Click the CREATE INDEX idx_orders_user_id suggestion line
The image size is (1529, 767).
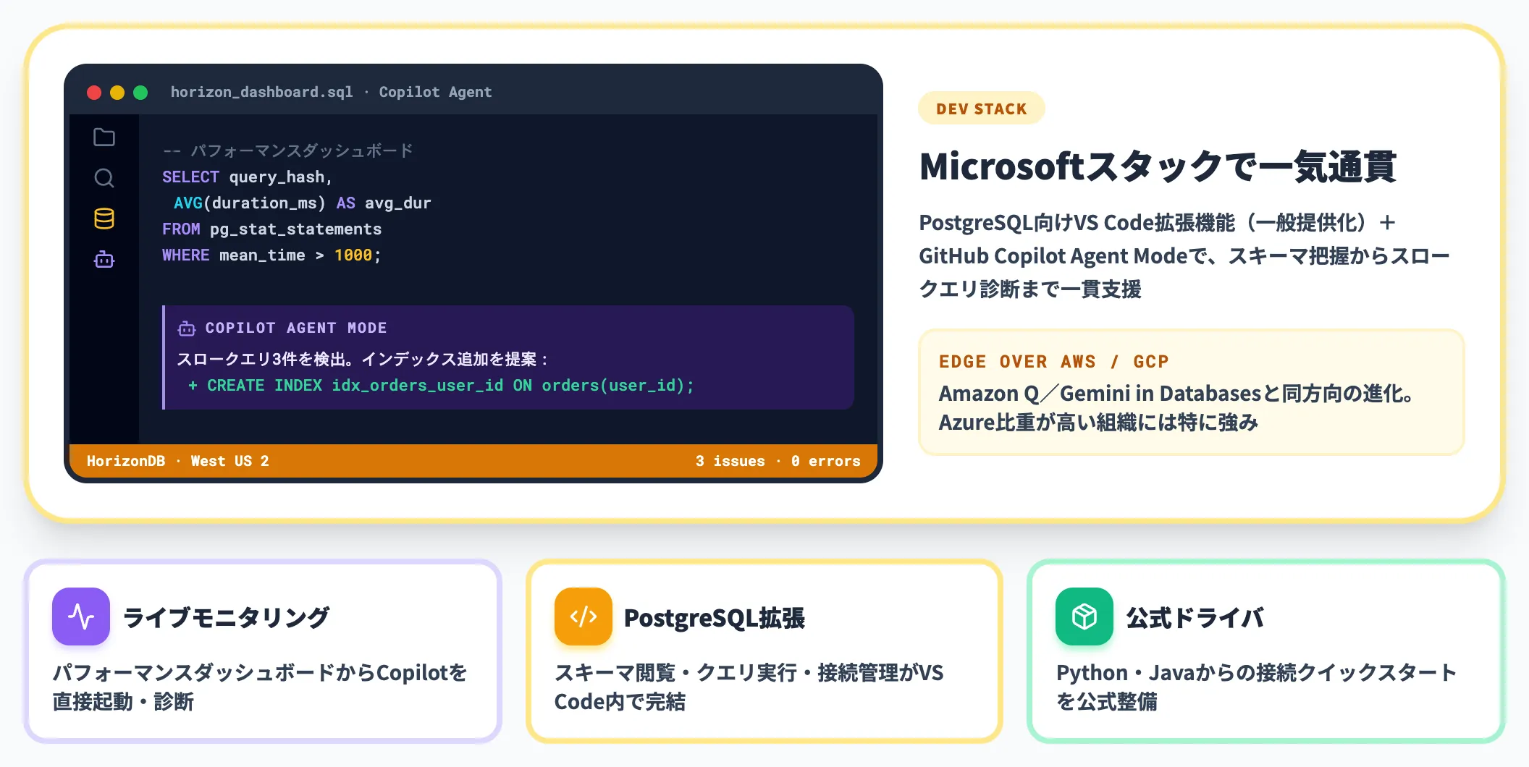441,385
